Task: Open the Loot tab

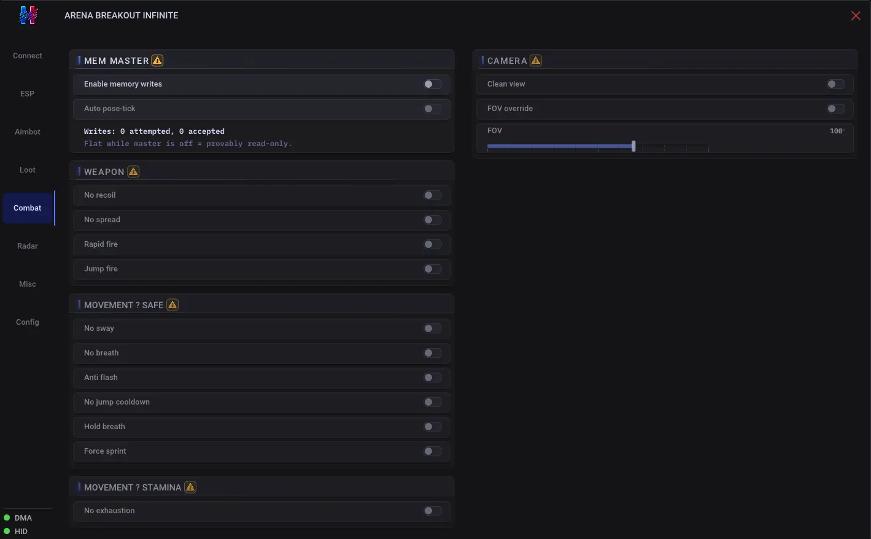Action: (28, 170)
